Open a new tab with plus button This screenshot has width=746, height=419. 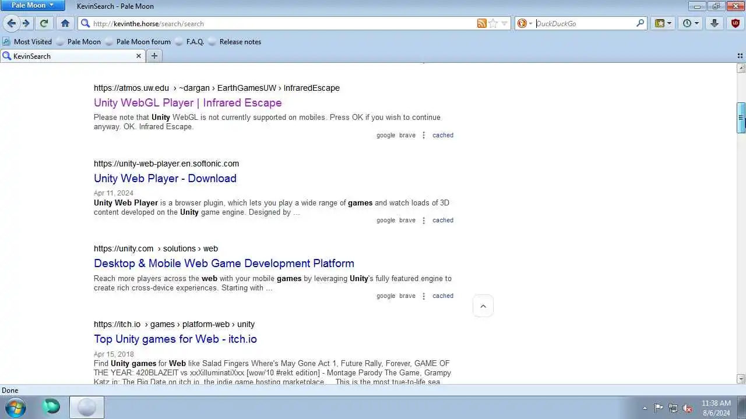(x=154, y=56)
